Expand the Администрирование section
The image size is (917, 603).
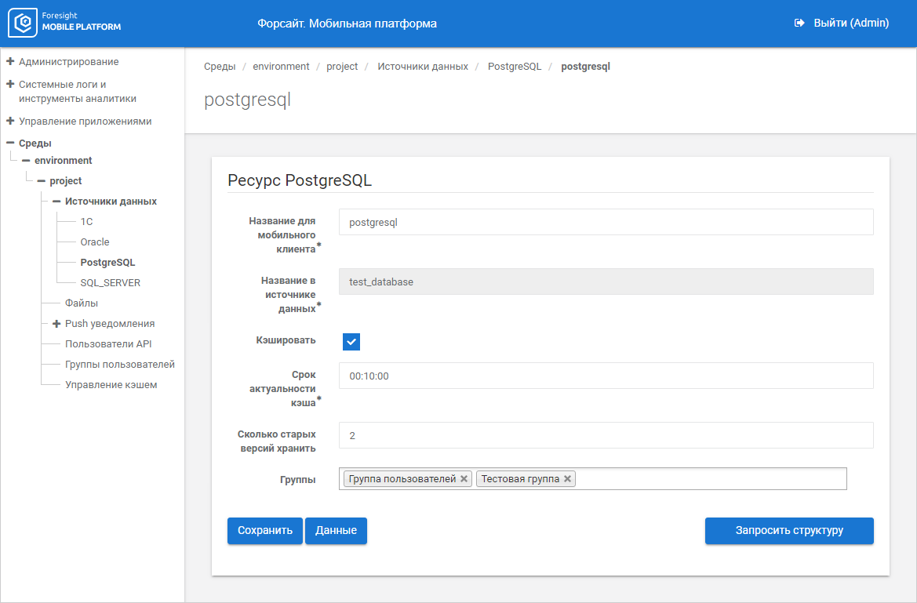coord(10,61)
